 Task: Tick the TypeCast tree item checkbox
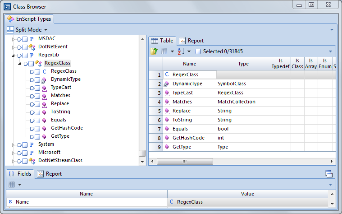(37, 88)
